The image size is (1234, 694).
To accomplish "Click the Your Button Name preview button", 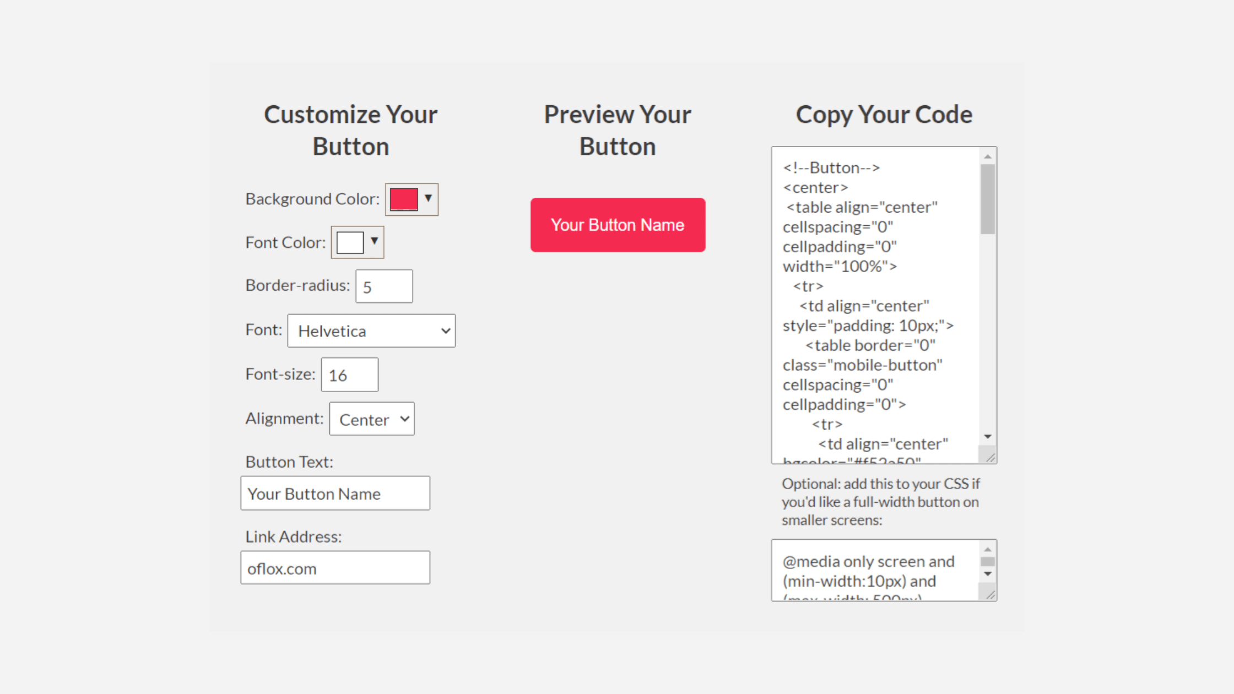I will pos(617,224).
